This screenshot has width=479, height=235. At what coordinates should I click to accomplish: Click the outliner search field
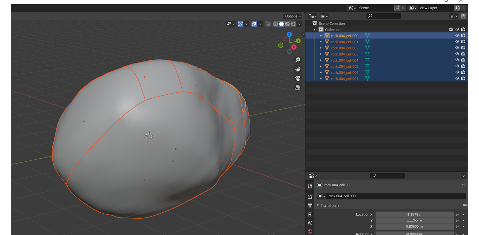pos(384,16)
